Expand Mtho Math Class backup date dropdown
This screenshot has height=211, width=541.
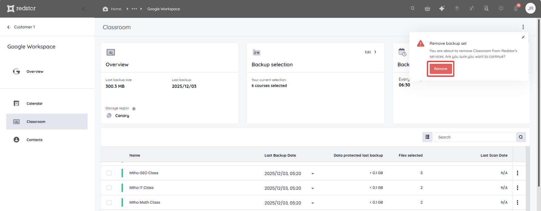313,203
